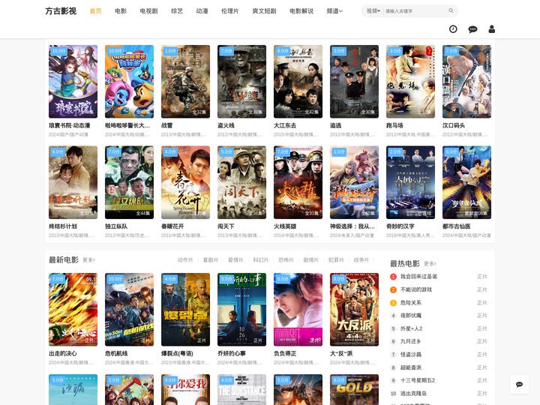Click rank 2 badge for 不能说的游戏
Screen dimensions: 540x405
tap(393, 289)
